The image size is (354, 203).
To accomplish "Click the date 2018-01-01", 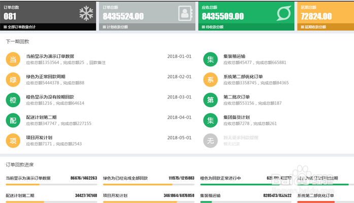I will 179,56.
